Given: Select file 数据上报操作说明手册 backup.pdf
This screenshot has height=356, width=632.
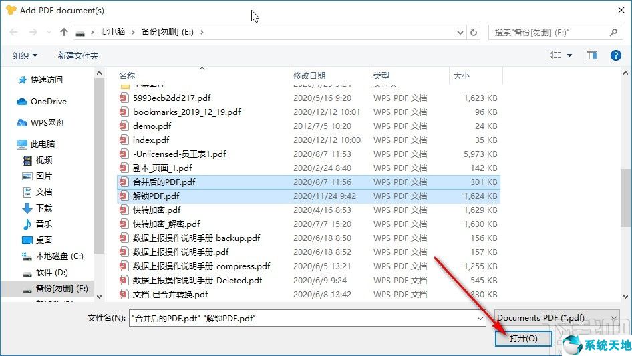Looking at the screenshot, I should point(309,238).
